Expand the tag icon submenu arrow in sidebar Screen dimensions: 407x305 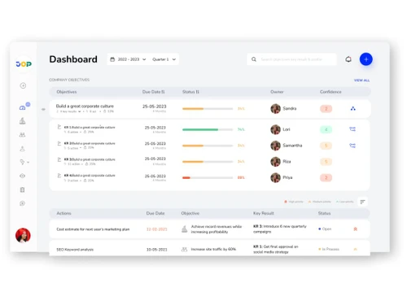click(x=28, y=162)
